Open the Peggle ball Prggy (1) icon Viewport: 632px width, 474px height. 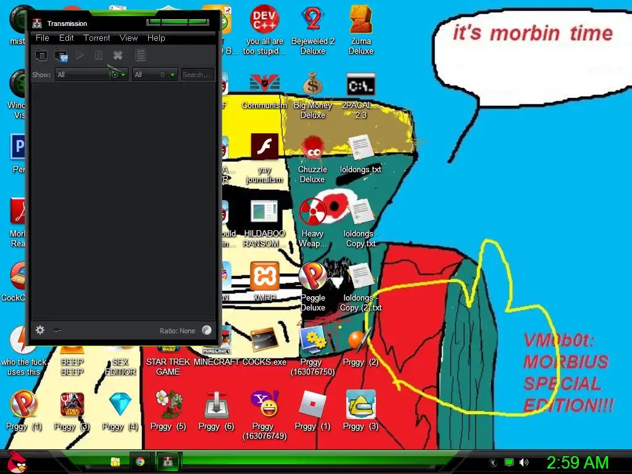coord(24,410)
